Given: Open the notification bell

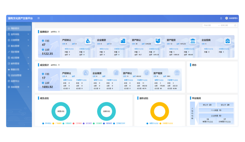Looking at the screenshot, I should [x=221, y=18].
